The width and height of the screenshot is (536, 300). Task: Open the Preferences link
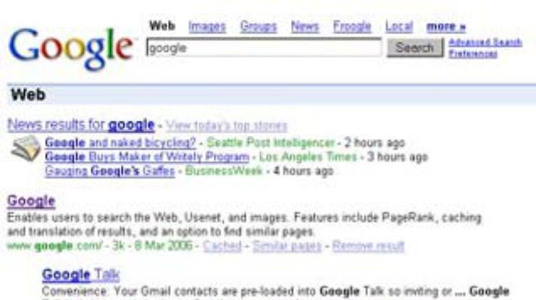pos(473,54)
